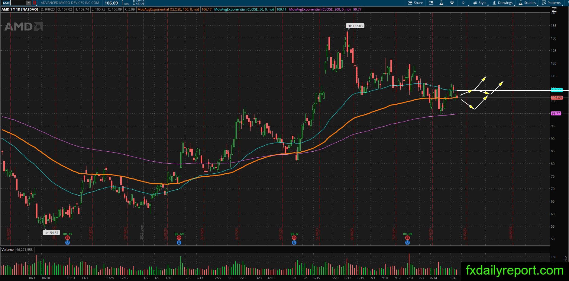569x281 pixels.
Task: Select the 99.77 magenta price axis bubble
Action: (556, 113)
